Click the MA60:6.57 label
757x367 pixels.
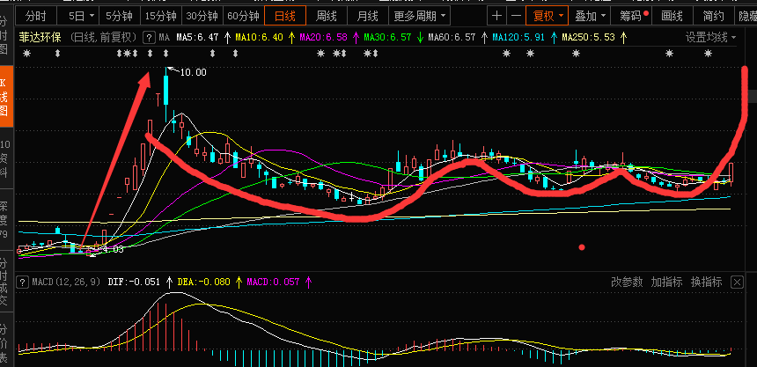pyautogui.click(x=452, y=37)
